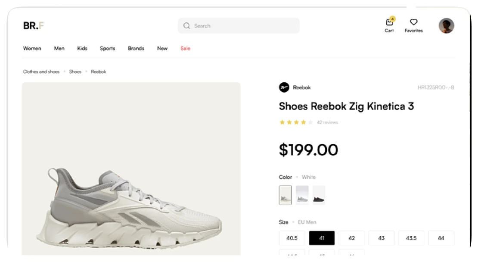Choose size 43.5

(411, 238)
